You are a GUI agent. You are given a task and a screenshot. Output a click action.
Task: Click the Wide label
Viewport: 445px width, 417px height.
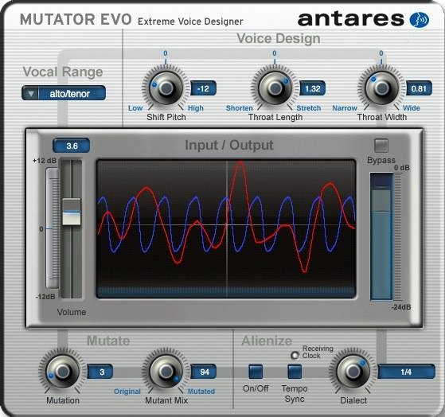point(412,108)
